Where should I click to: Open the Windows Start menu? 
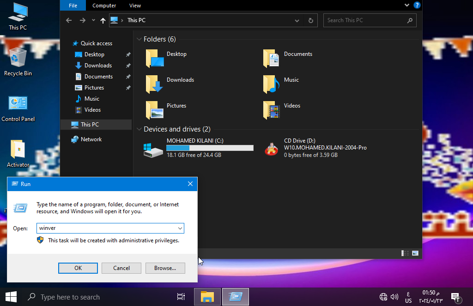tap(11, 297)
